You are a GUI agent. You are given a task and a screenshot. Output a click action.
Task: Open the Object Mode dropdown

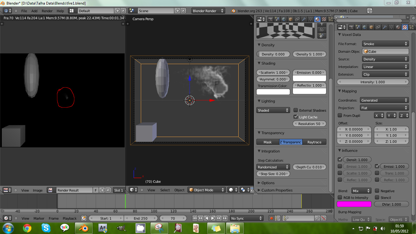pyautogui.click(x=207, y=190)
